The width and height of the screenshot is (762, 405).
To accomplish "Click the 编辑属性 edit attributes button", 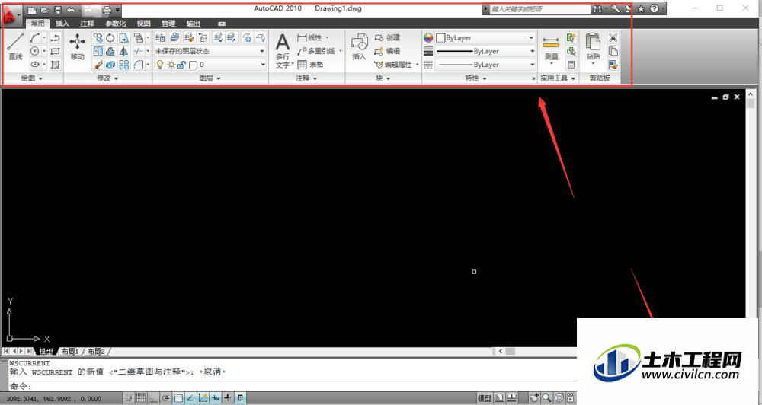I will [x=395, y=65].
